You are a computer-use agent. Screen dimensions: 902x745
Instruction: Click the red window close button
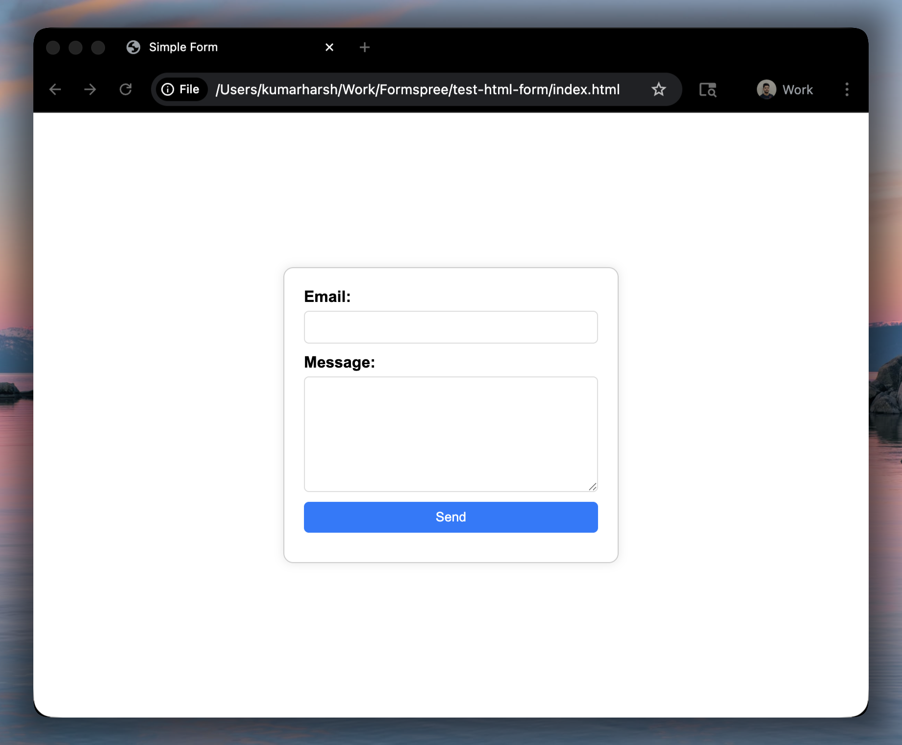click(x=53, y=48)
